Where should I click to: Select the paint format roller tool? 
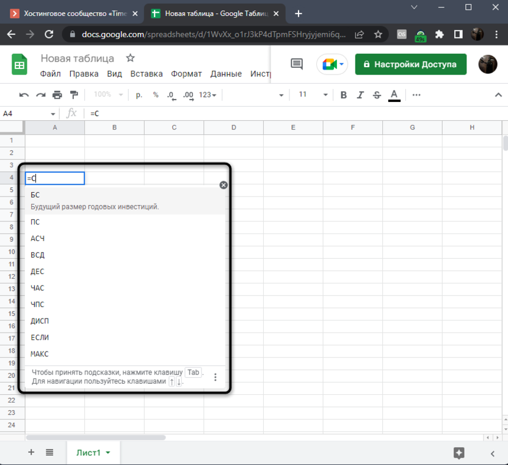(x=74, y=95)
